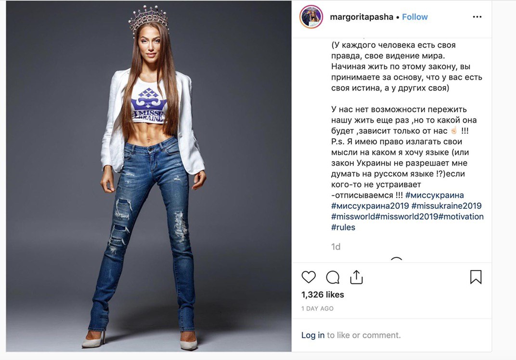Viewport: 516px width, 360px height.
Task: Open comments via speech bubble icon
Action: point(333,277)
